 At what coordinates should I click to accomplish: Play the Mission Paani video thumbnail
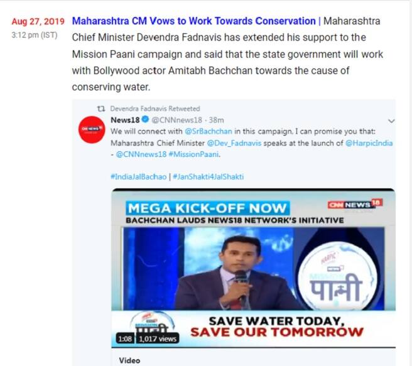click(253, 268)
